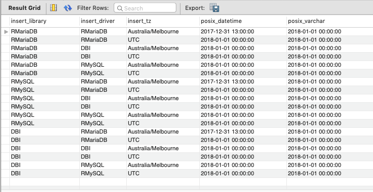
Task: Select the Export label
Action: pyautogui.click(x=195, y=8)
